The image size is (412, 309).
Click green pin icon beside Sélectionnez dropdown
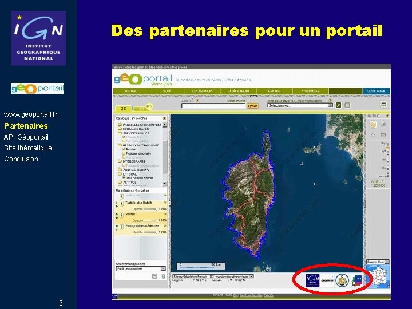point(339,105)
